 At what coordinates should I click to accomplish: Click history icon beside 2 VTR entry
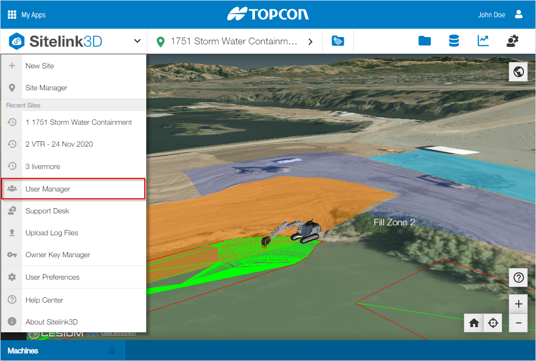pos(12,144)
